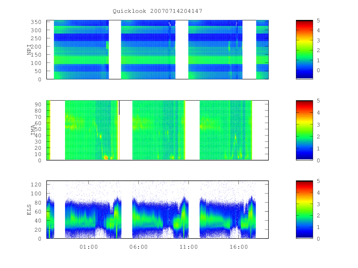Click value 2 on IMA color scale
The width and height of the screenshot is (358, 268).
point(318,137)
